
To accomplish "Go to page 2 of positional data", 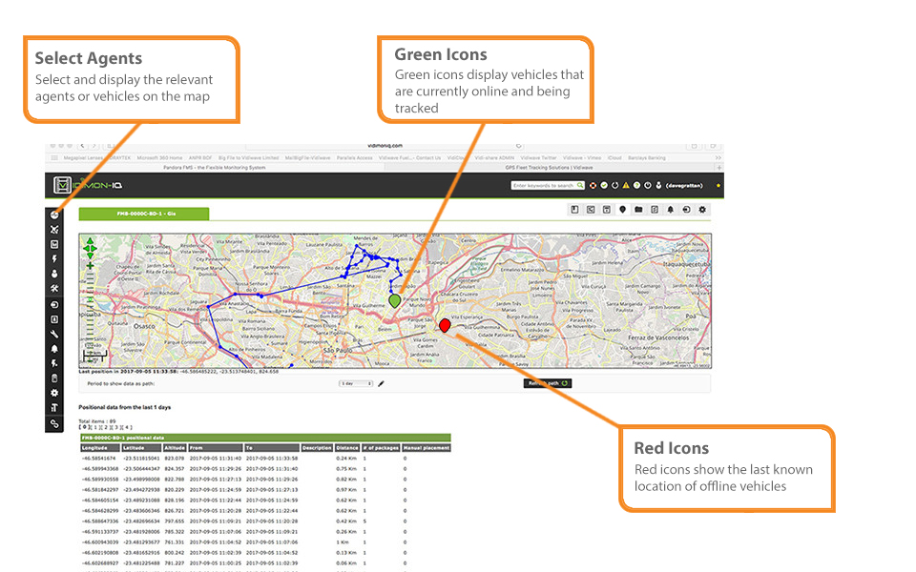I will [x=105, y=427].
